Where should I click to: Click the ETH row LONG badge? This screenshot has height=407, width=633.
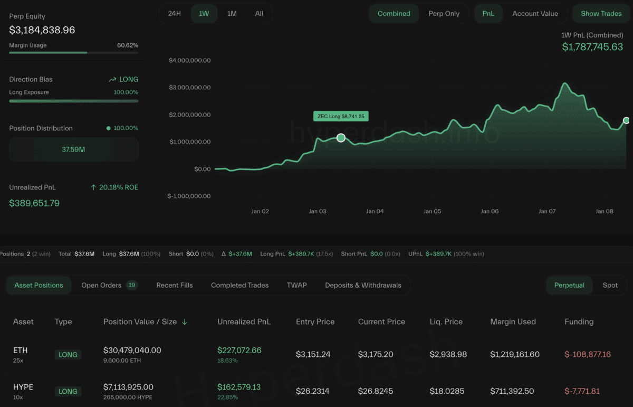tap(68, 355)
